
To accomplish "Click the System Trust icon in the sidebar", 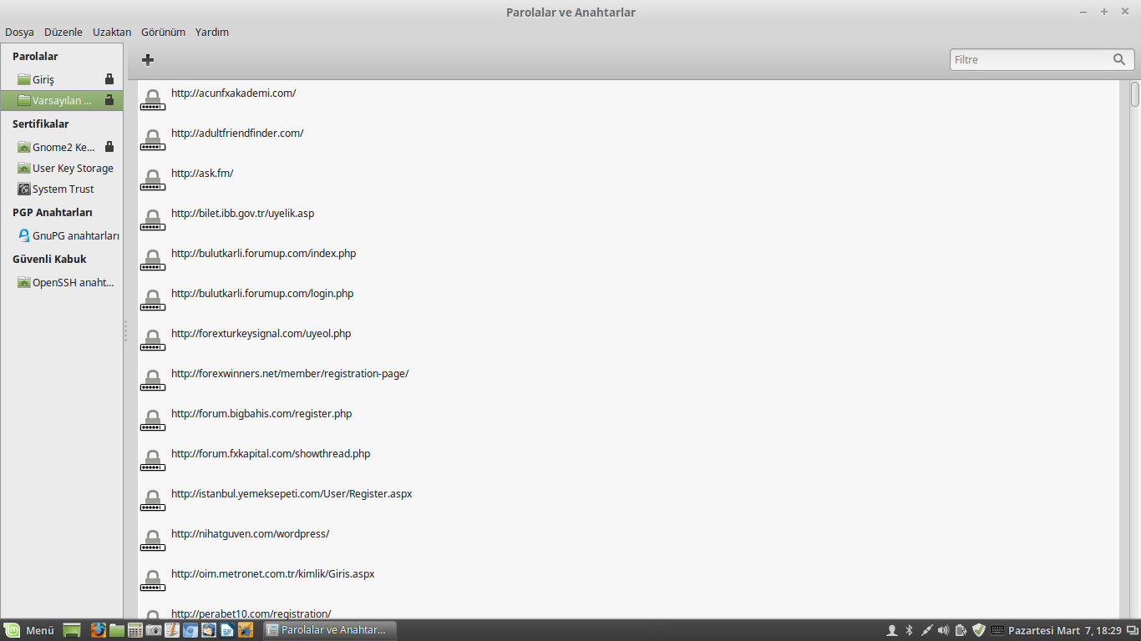I will click(x=23, y=189).
